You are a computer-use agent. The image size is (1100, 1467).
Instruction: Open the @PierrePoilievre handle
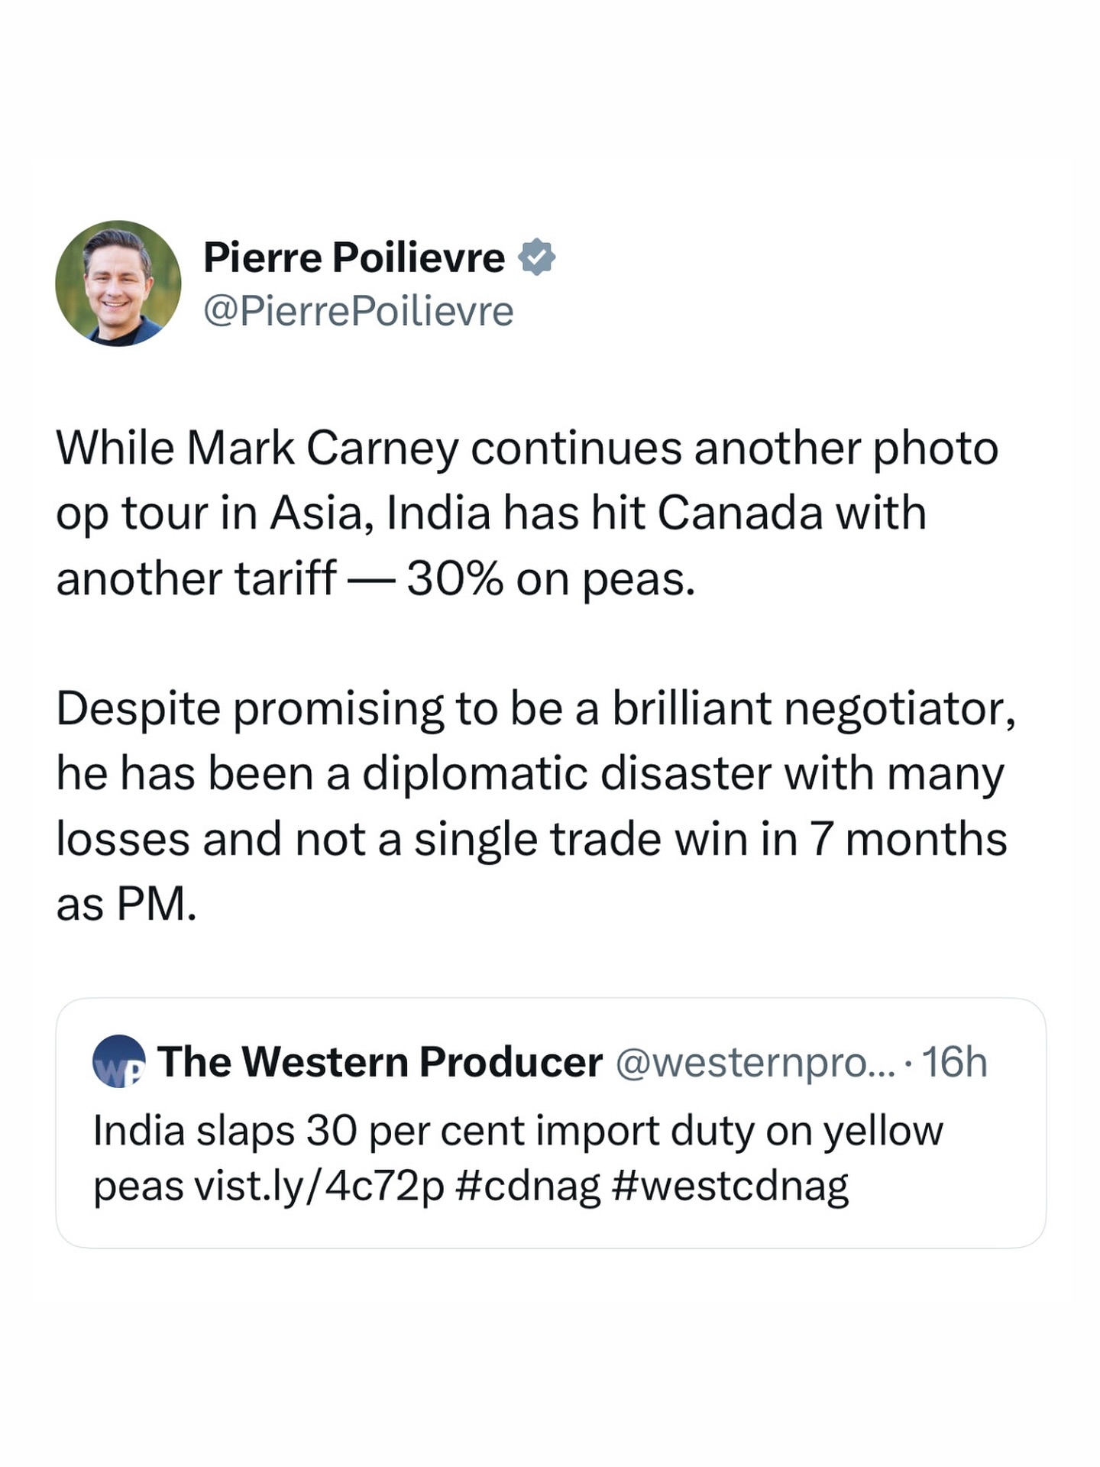tap(358, 312)
